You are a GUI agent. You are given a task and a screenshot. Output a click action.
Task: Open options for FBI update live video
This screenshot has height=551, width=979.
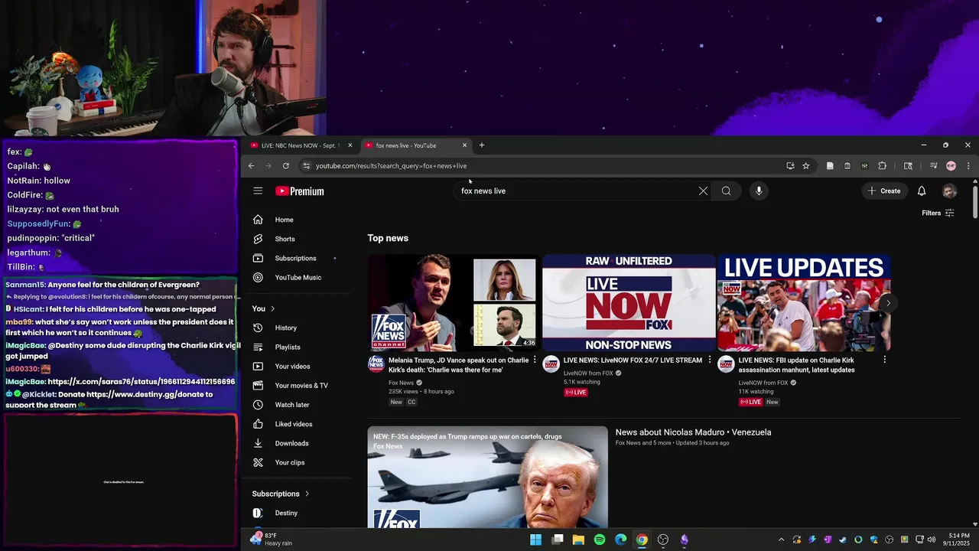pos(885,360)
